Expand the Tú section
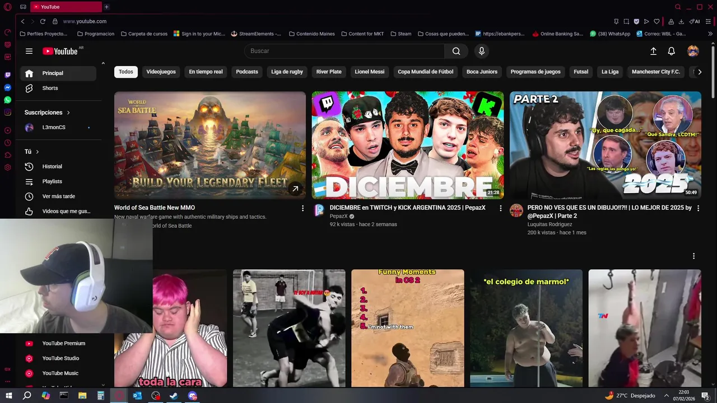This screenshot has width=717, height=403. tap(32, 152)
